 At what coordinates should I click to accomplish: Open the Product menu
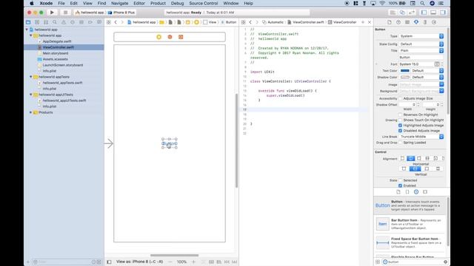point(158,3)
